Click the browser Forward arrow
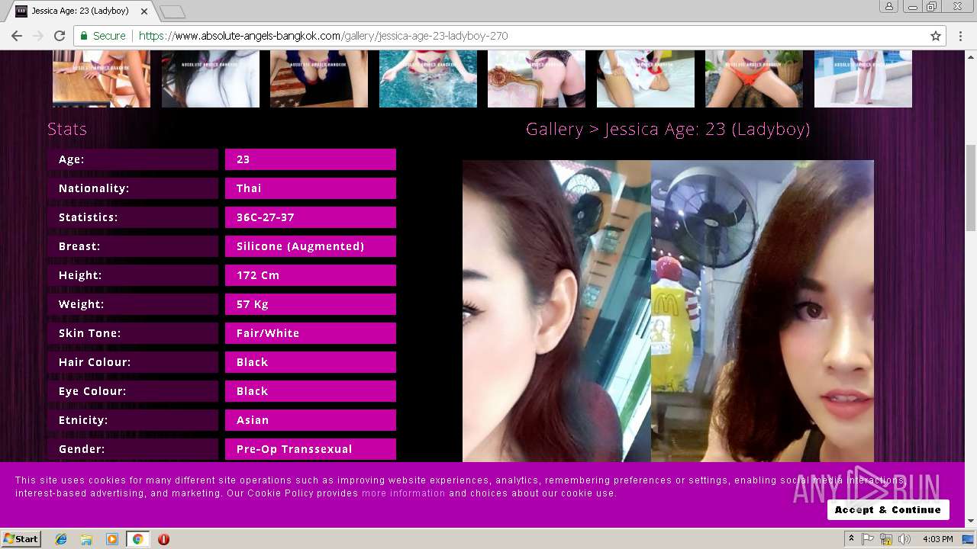 tap(38, 36)
